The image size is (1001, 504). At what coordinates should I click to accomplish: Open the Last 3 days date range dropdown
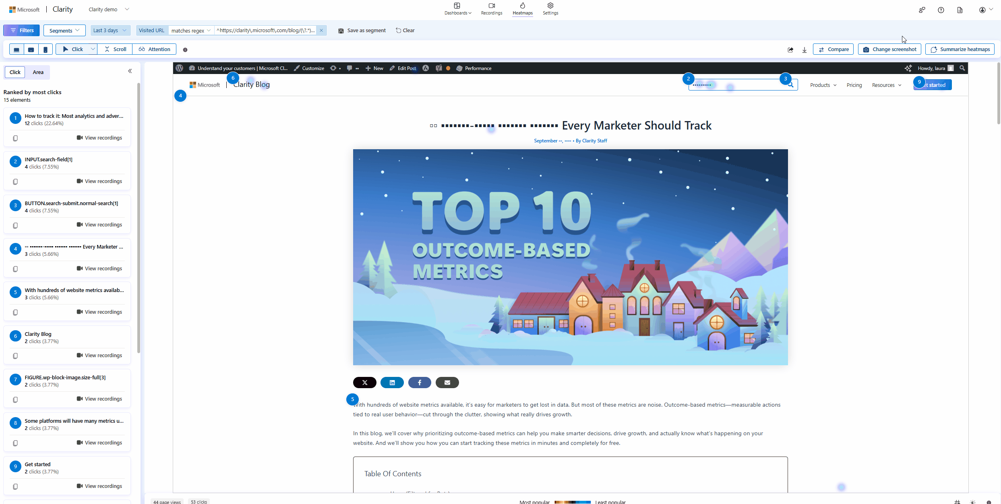(110, 31)
